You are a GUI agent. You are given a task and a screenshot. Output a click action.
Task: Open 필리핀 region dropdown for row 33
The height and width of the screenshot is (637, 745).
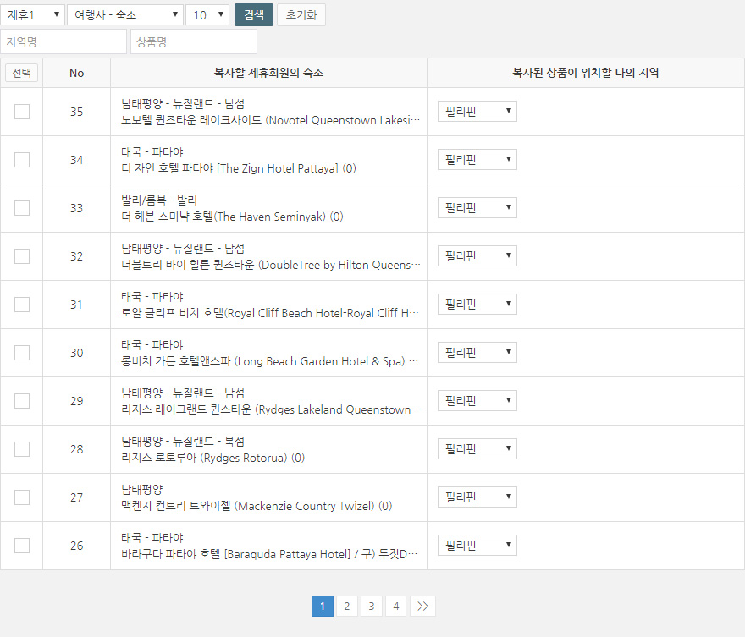477,207
